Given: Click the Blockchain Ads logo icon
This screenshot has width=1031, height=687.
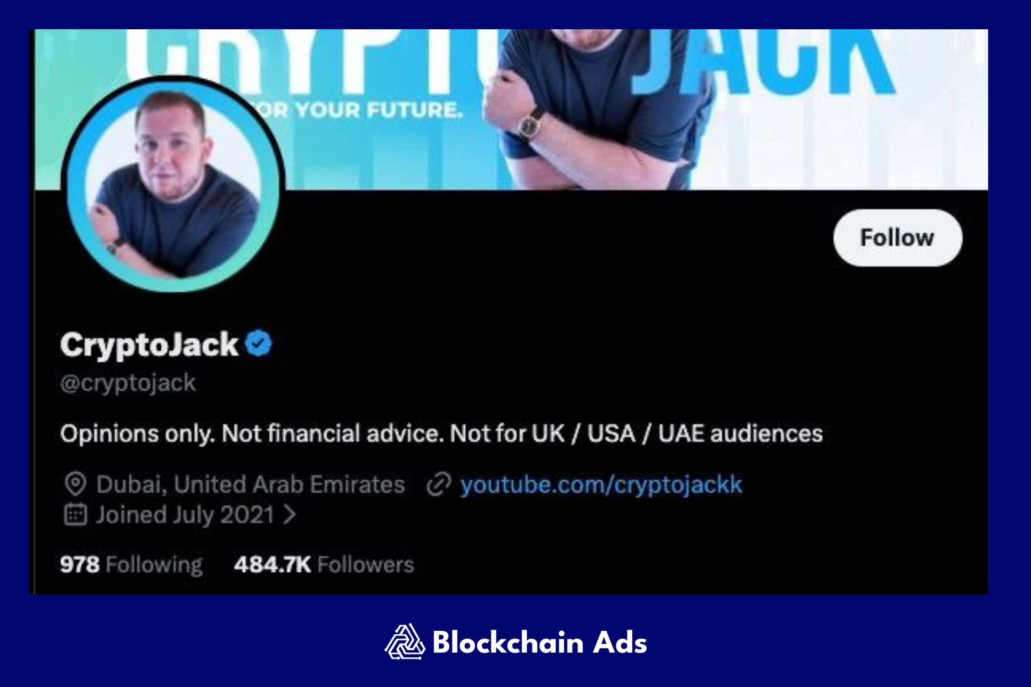Looking at the screenshot, I should click(x=405, y=642).
